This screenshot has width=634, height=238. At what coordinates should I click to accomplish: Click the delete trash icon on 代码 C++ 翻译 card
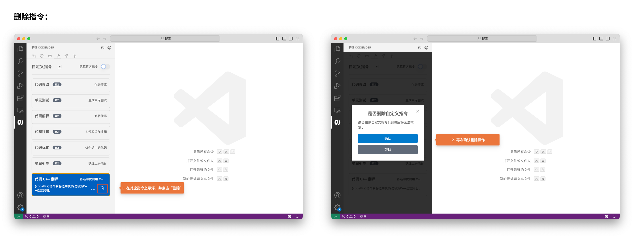pyautogui.click(x=102, y=188)
